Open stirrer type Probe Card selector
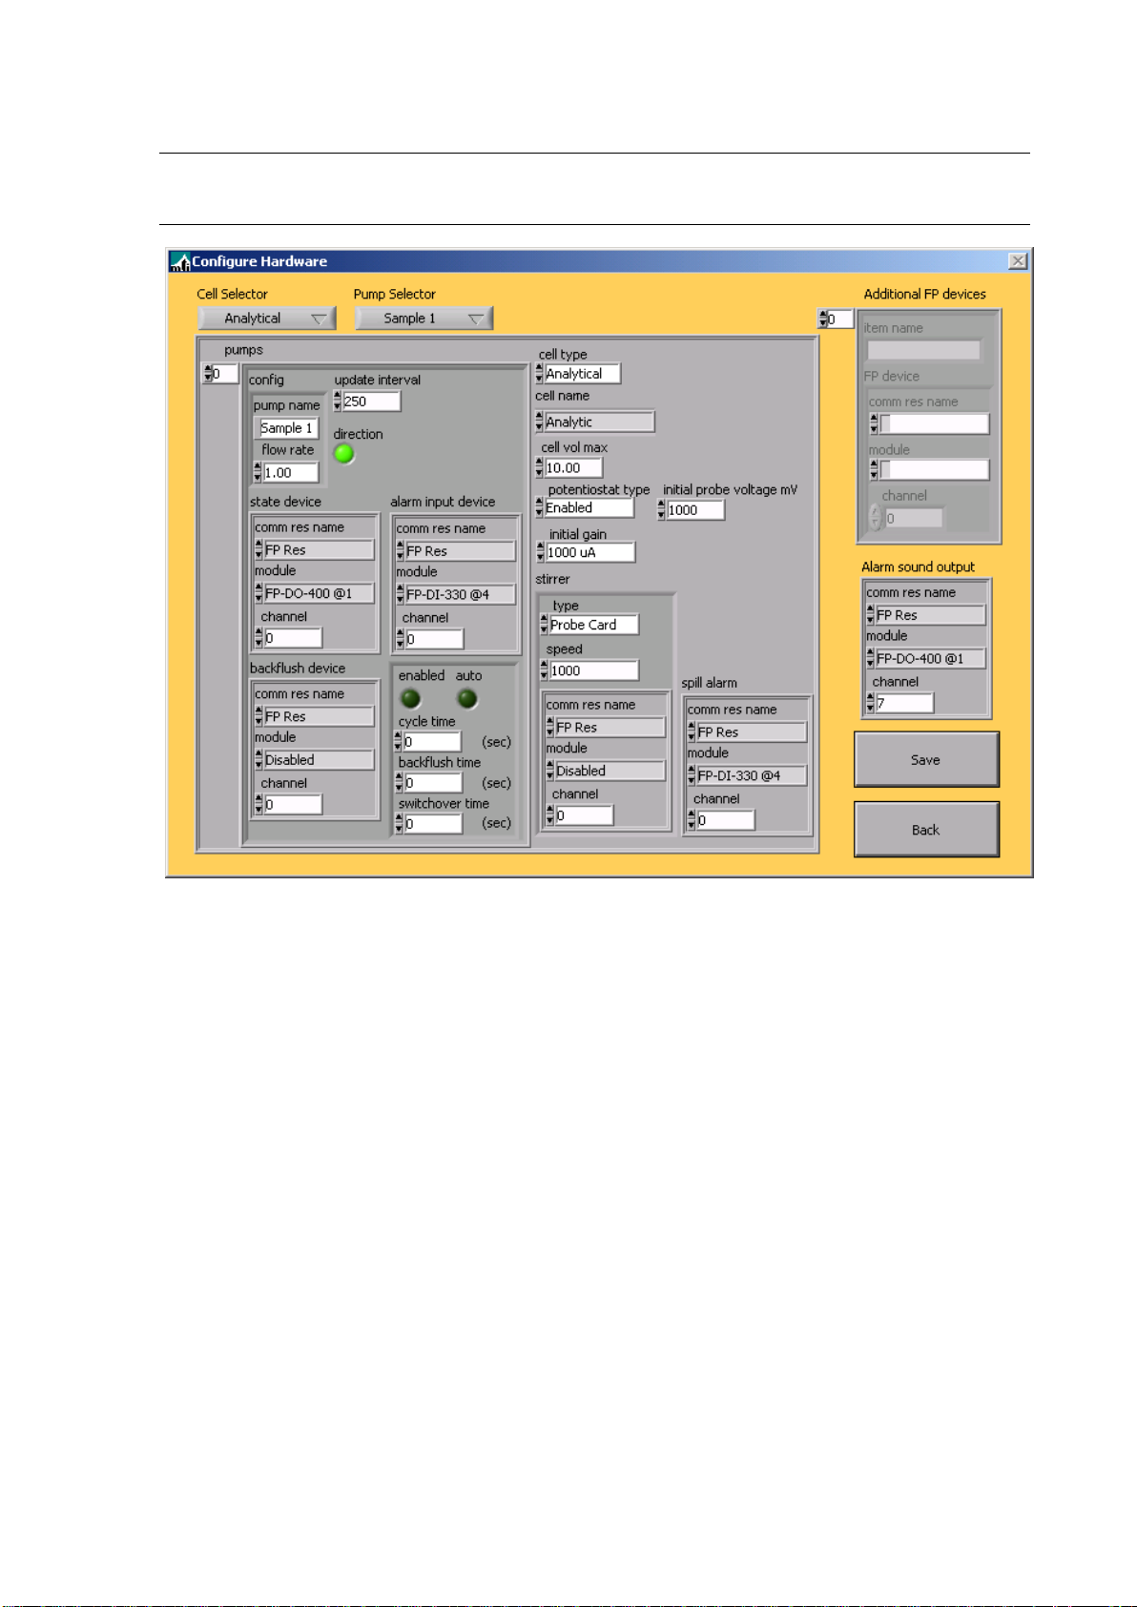Screen dimensions: 1137x1607 pyautogui.click(x=593, y=625)
